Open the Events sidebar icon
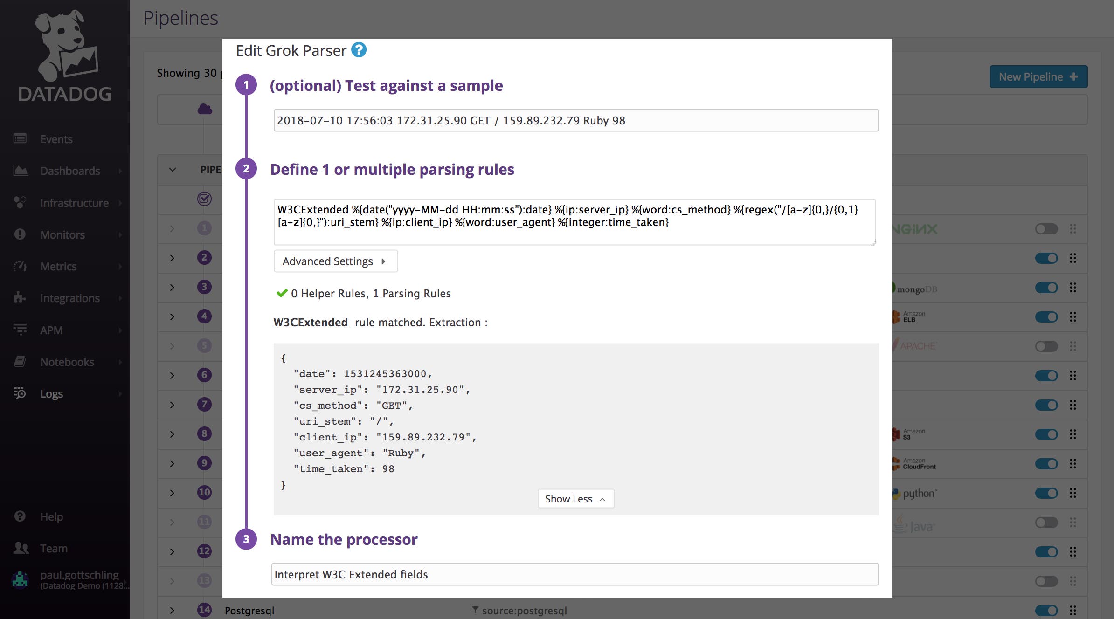The height and width of the screenshot is (619, 1114). (20, 139)
